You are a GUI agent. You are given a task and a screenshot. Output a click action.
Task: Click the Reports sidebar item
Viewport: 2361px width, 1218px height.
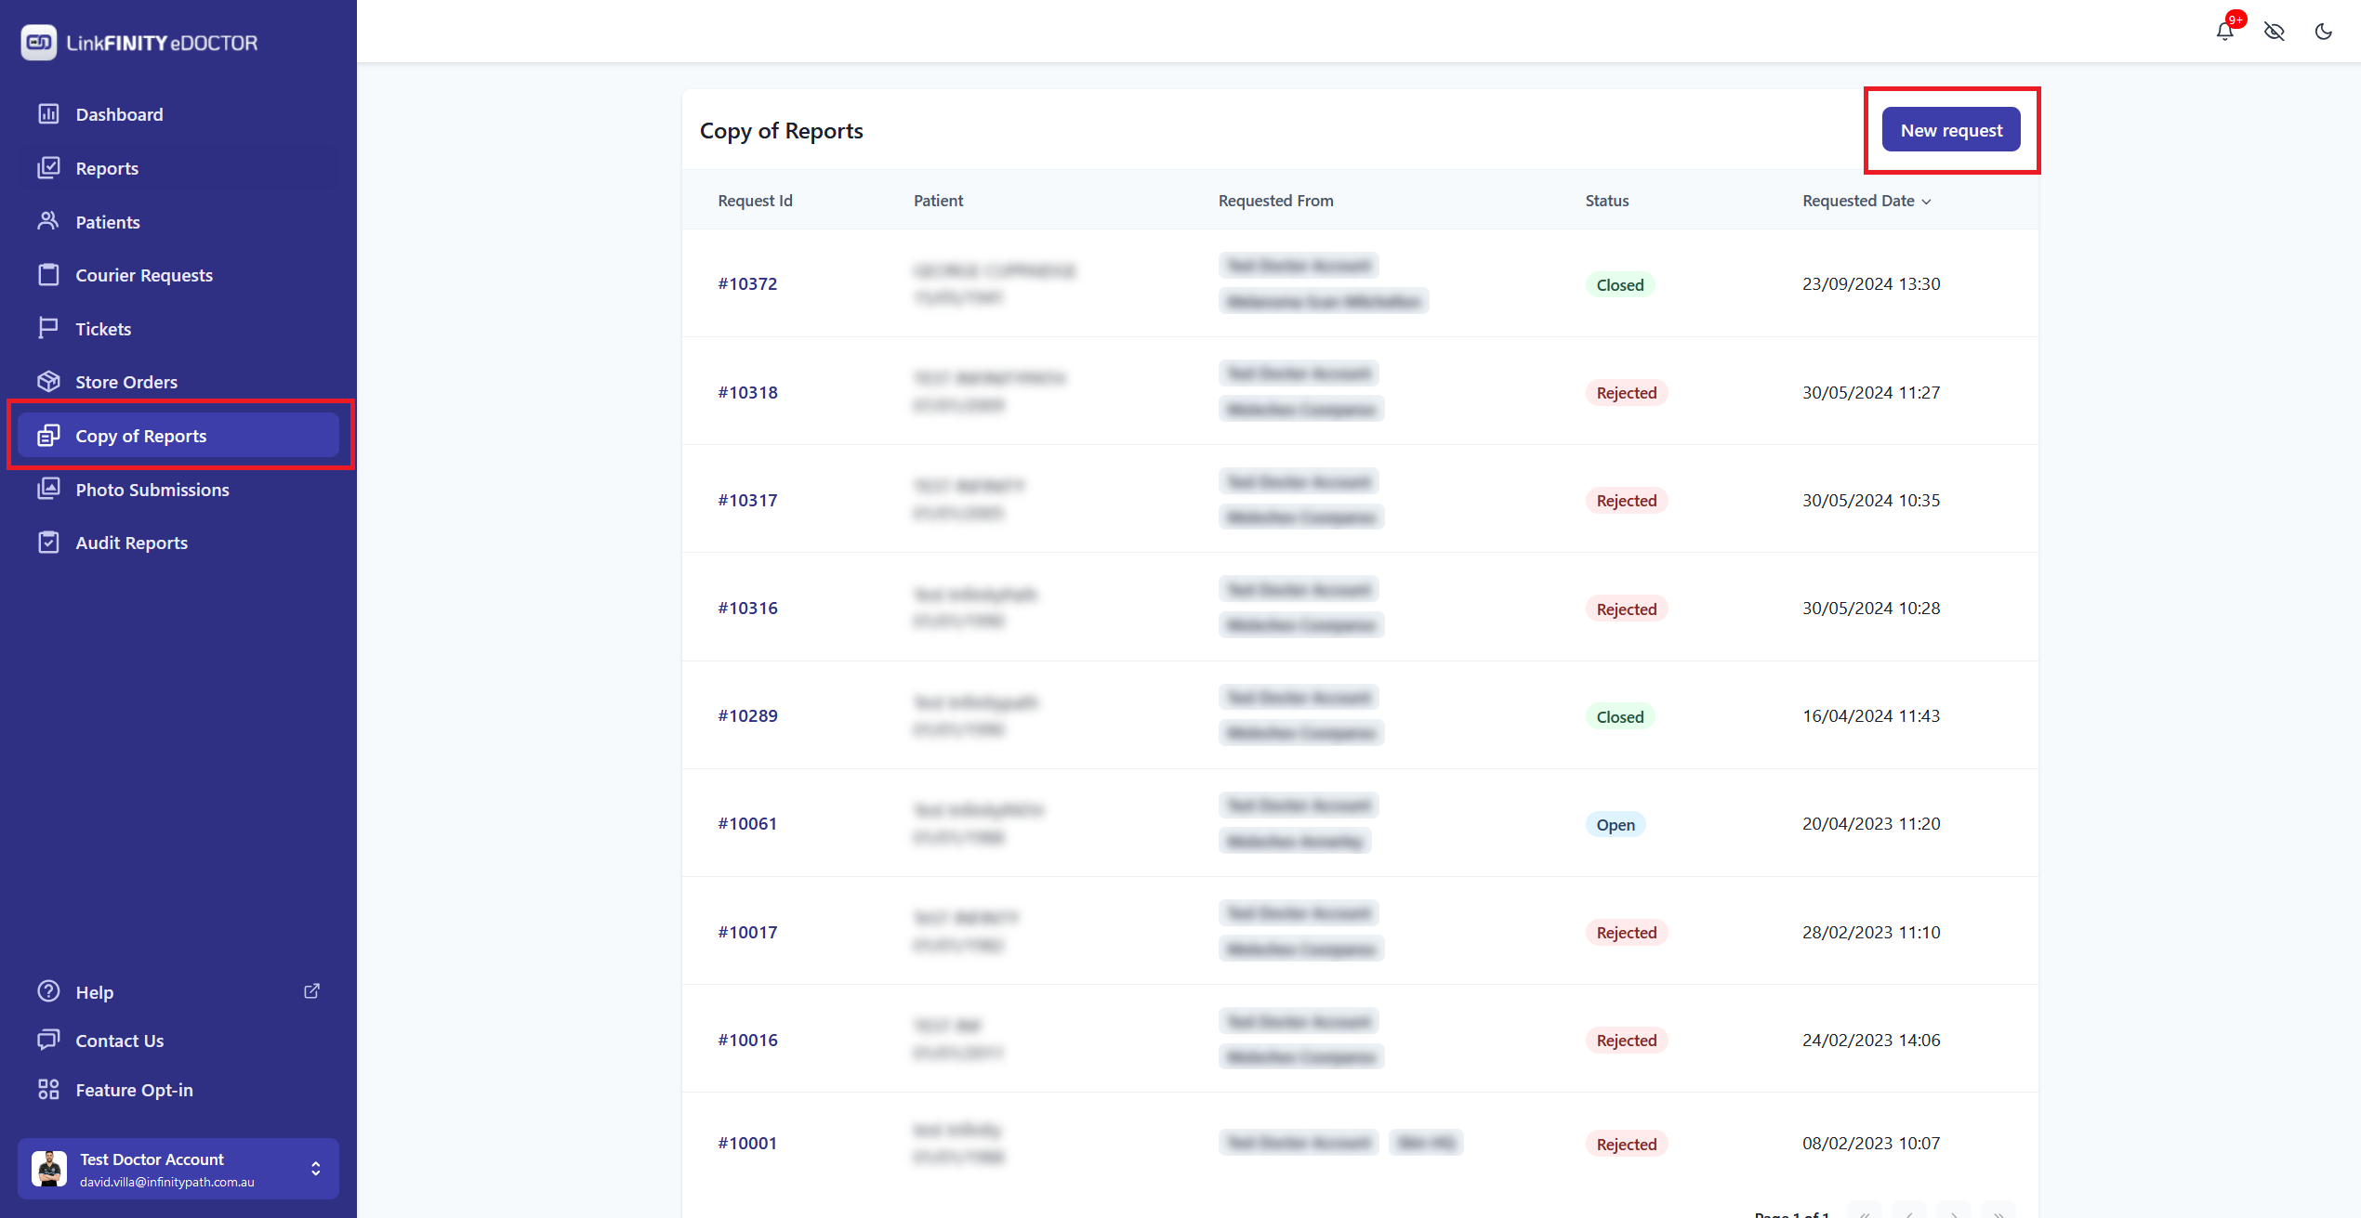[107, 168]
